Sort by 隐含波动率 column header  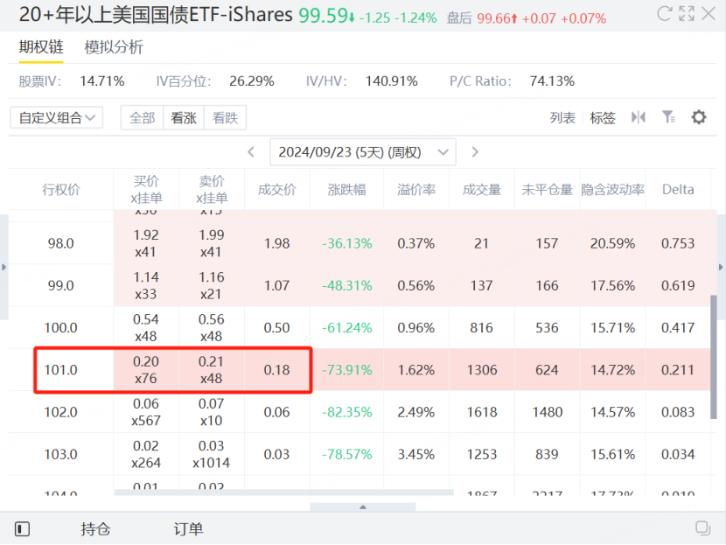point(612,189)
